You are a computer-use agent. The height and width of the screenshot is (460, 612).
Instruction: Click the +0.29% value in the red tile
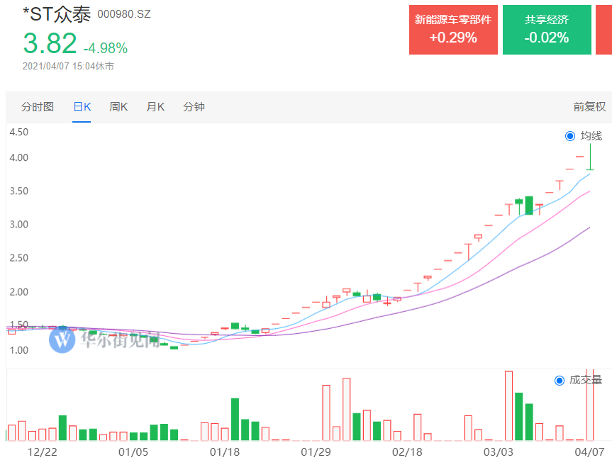[453, 38]
